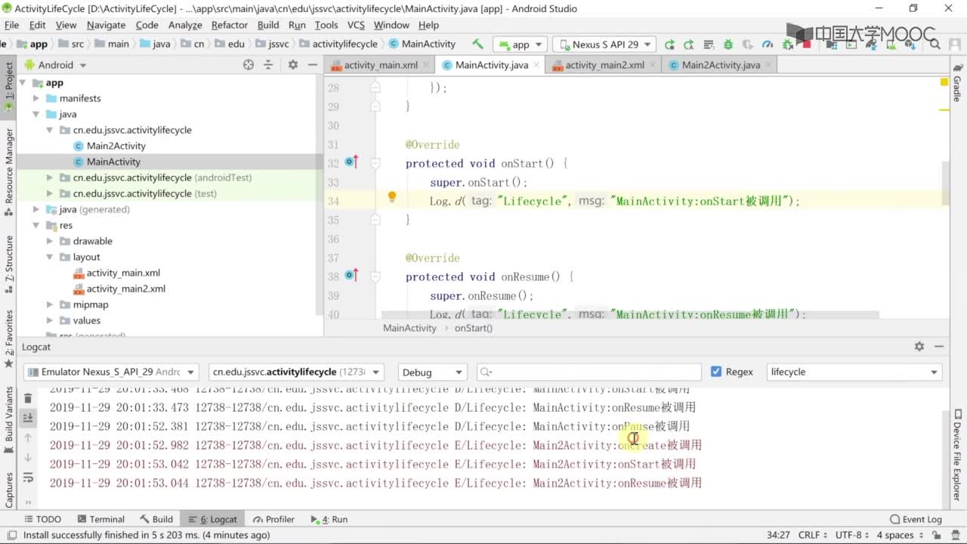This screenshot has height=544, width=967.
Task: Click the Debug app bug icon
Action: coord(728,45)
